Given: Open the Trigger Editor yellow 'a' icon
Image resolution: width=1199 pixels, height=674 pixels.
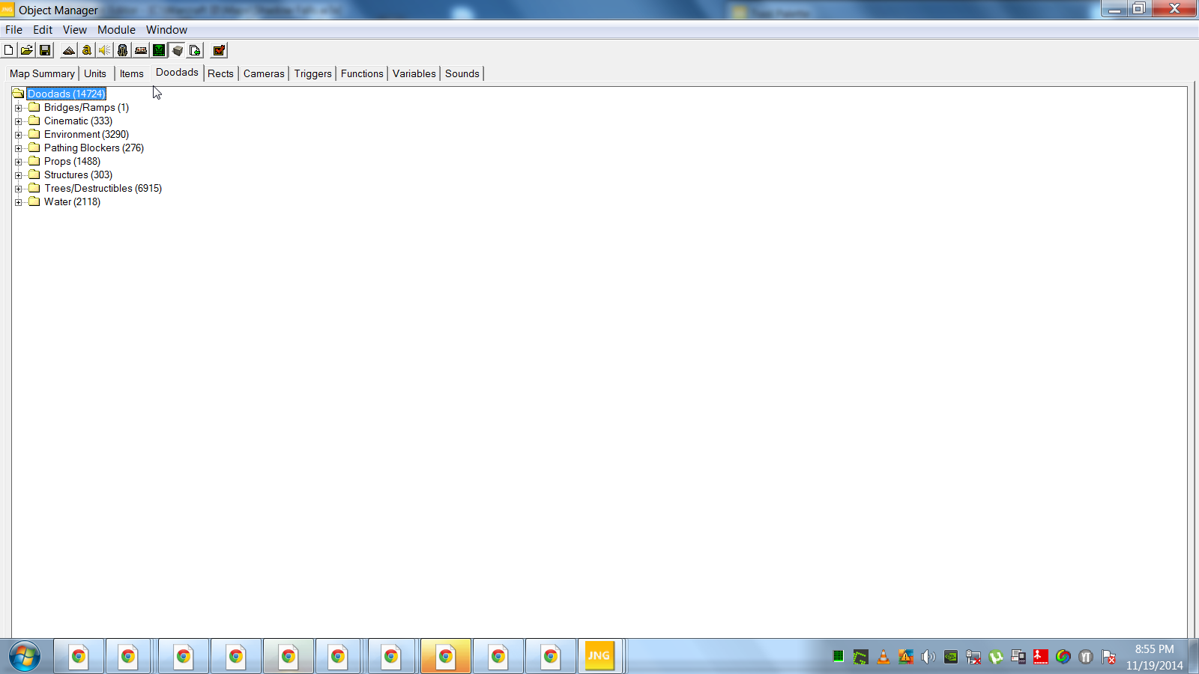Looking at the screenshot, I should [x=87, y=50].
